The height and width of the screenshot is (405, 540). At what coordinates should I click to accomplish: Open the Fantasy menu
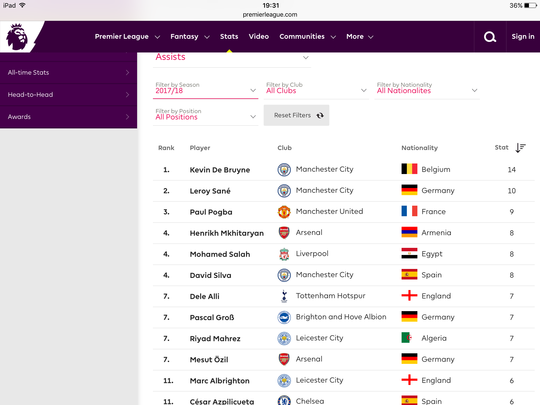190,37
